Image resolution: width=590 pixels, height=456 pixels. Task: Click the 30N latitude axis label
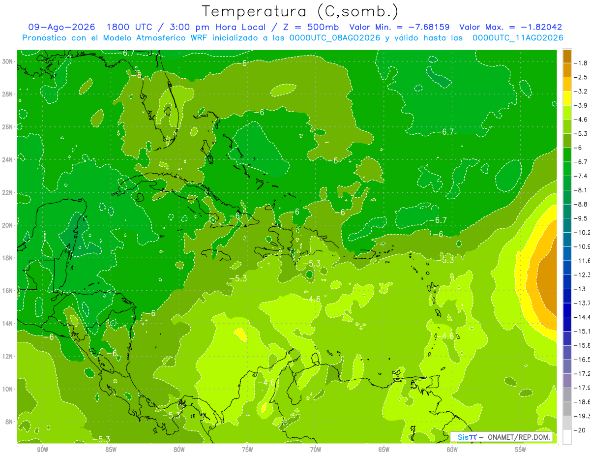(8, 61)
